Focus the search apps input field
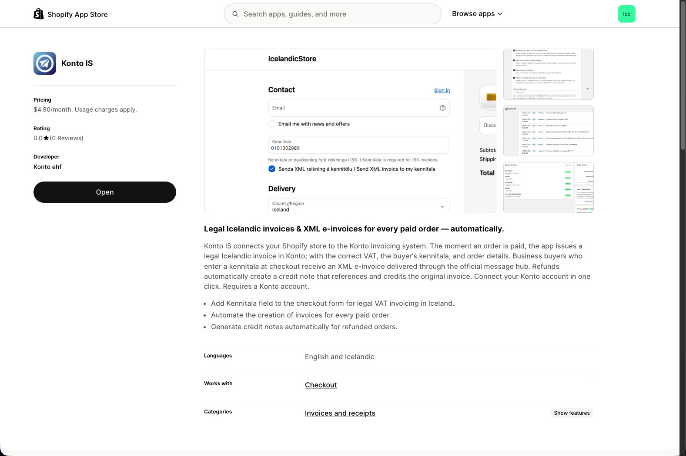Viewport: 686px width, 456px height. pos(333,14)
